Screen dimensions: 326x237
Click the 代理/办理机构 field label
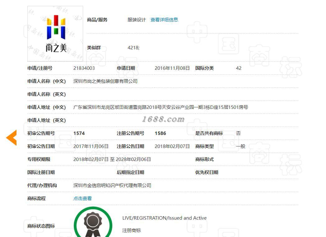click(x=42, y=186)
